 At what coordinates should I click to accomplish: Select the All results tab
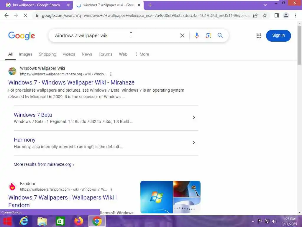10,54
